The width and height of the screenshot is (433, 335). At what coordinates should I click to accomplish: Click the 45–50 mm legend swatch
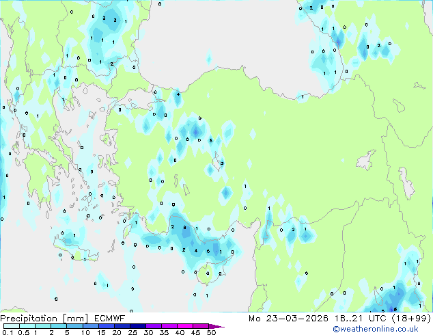click(x=201, y=326)
